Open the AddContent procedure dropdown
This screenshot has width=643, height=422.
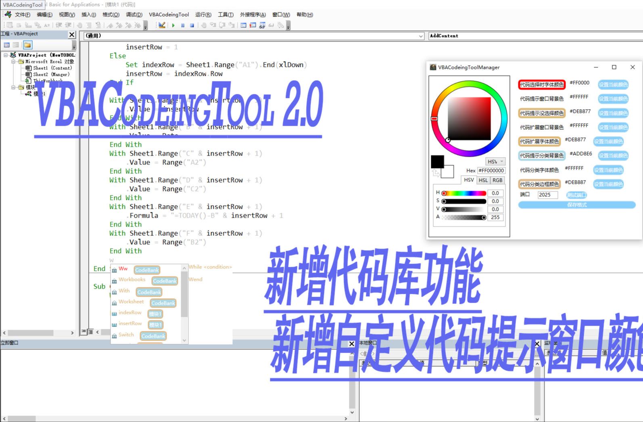coord(536,36)
